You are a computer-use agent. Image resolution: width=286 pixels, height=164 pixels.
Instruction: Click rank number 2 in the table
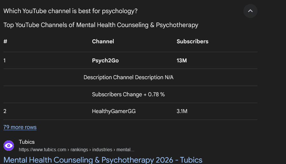(5, 111)
